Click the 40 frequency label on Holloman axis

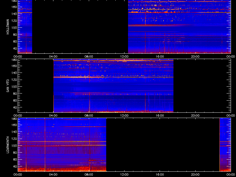(x=15, y=48)
